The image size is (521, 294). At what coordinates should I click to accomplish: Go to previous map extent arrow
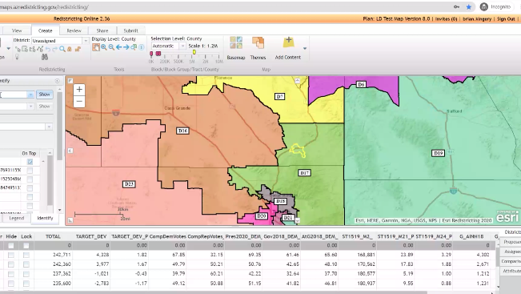(118, 47)
